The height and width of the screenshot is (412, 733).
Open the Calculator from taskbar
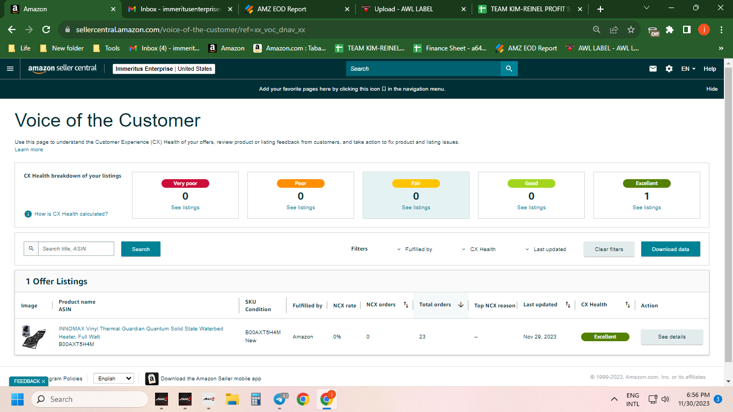pos(256,399)
